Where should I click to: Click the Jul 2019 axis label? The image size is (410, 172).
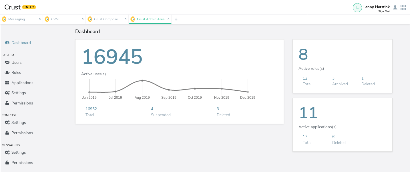pyautogui.click(x=115, y=98)
